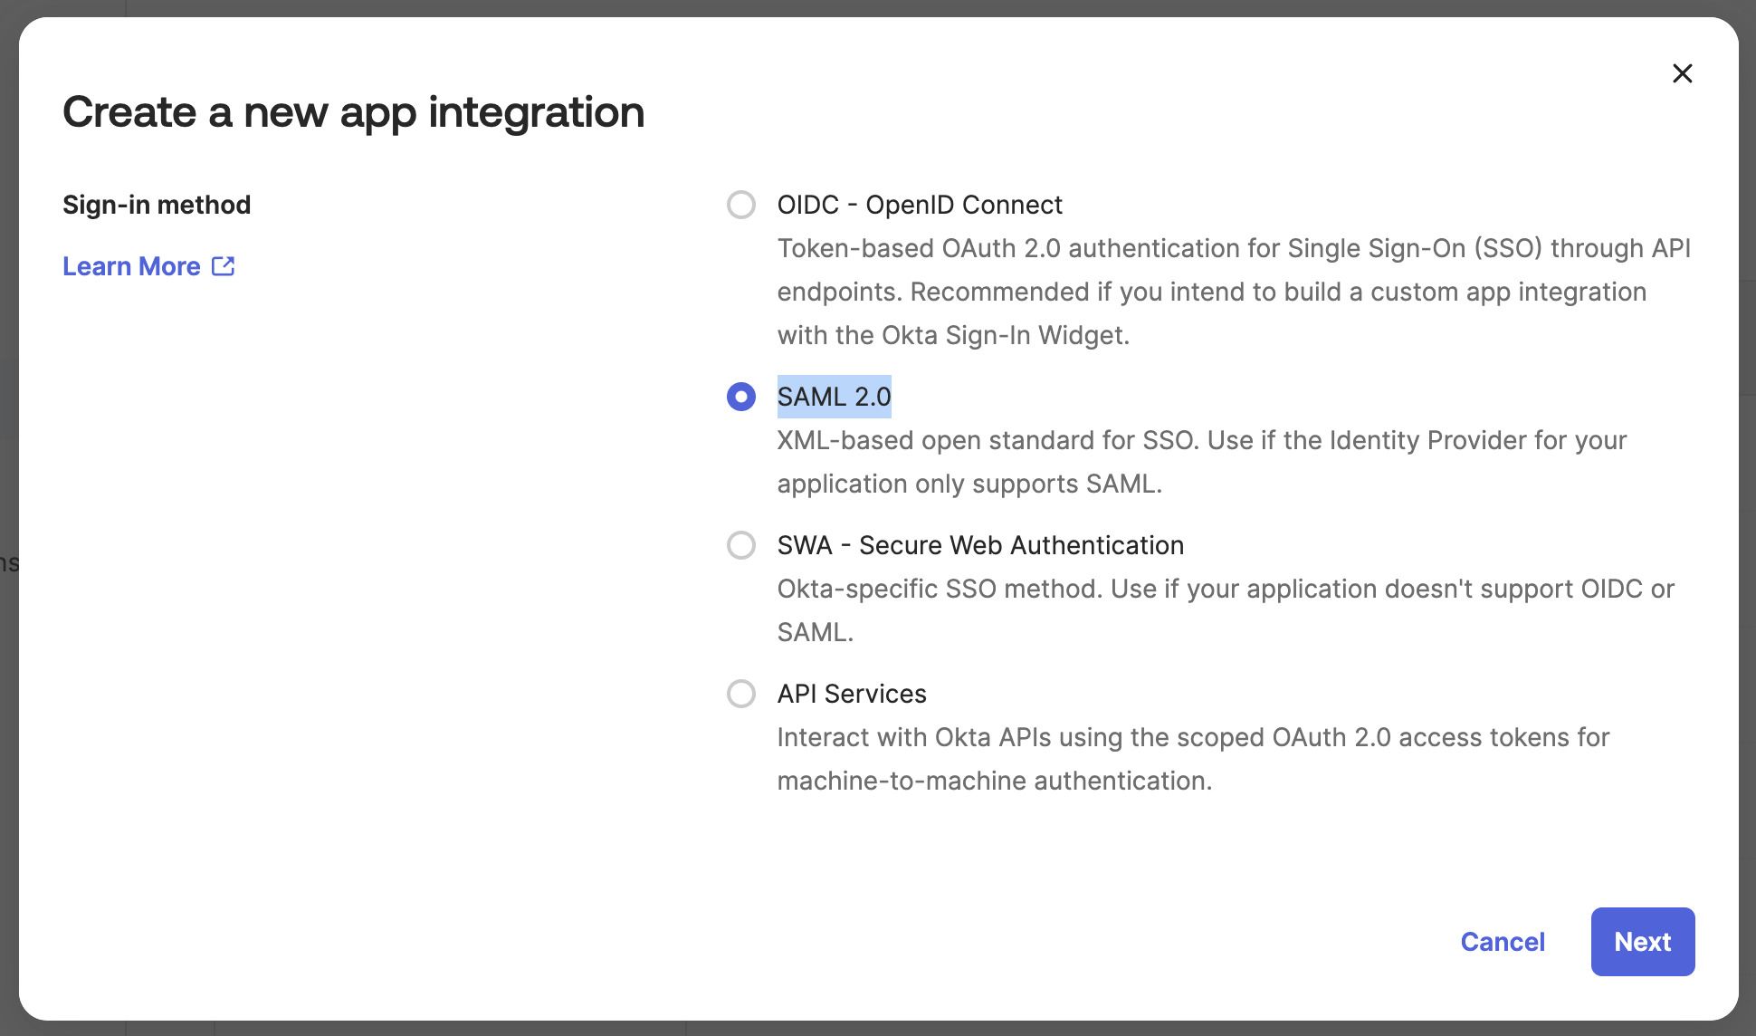
Task: Click the API Services label text
Action: pos(852,694)
